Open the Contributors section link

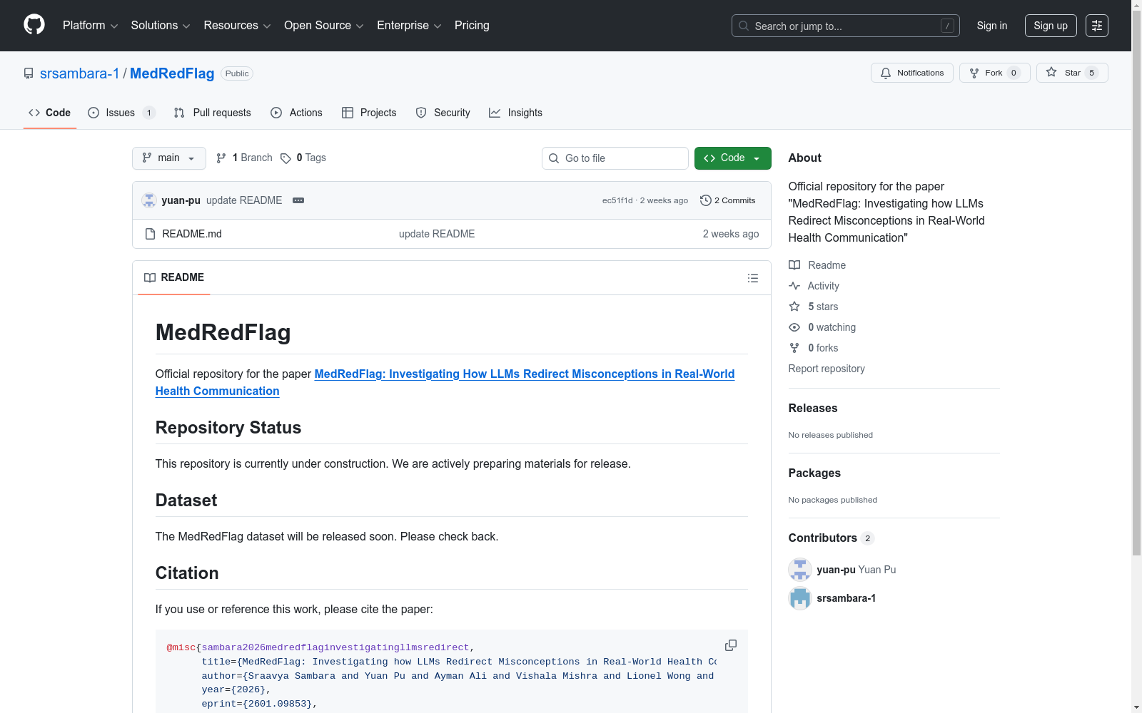831,538
